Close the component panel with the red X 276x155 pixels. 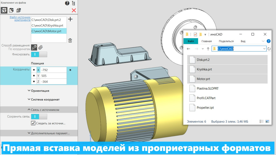[74, 10]
